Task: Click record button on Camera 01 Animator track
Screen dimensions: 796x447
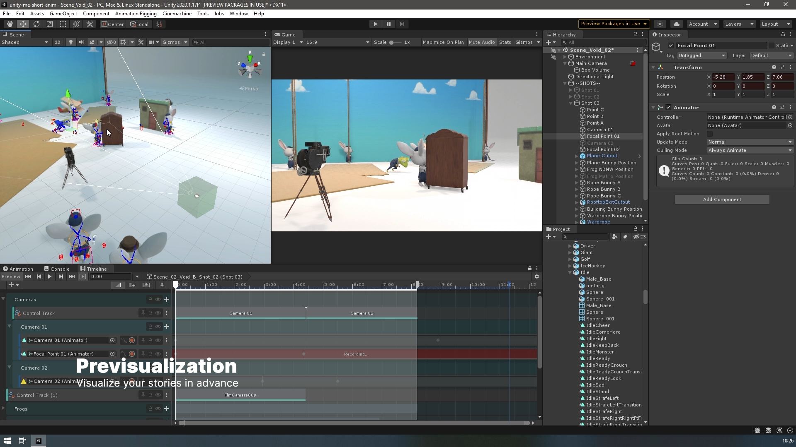Action: [x=132, y=340]
